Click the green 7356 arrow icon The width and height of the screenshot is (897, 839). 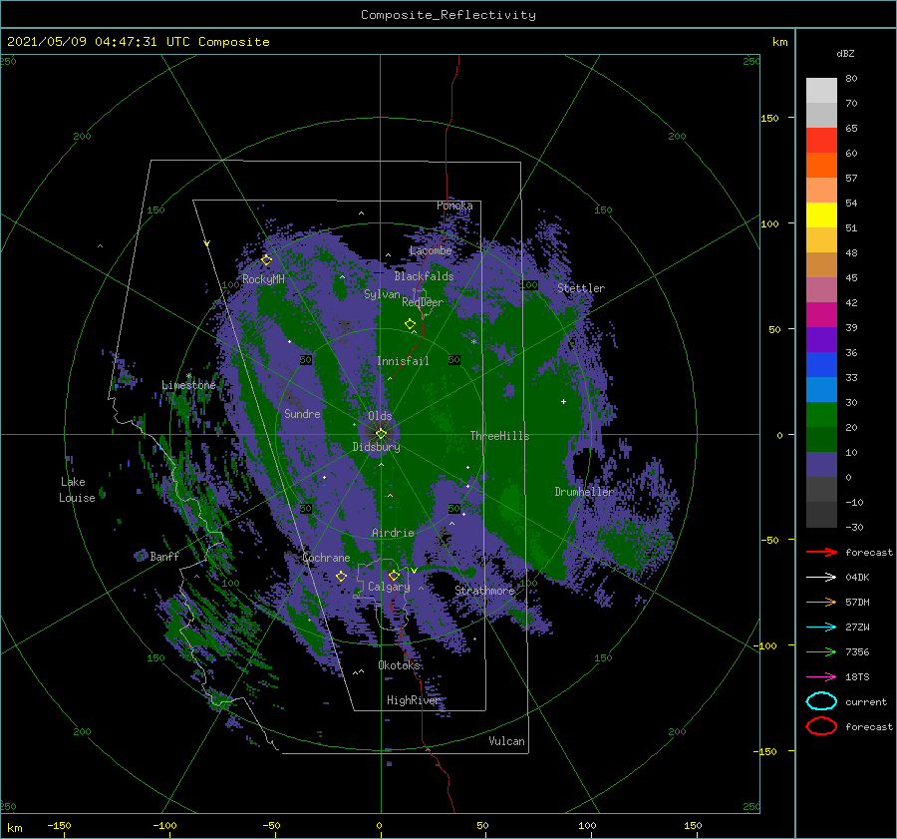[x=821, y=651]
